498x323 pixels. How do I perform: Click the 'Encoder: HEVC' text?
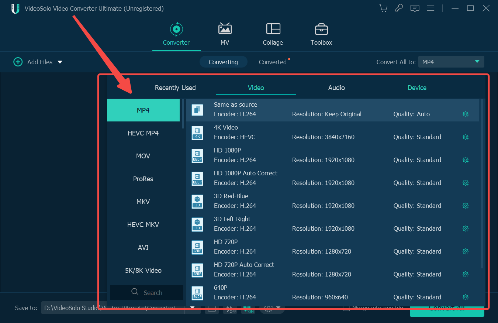click(x=235, y=137)
